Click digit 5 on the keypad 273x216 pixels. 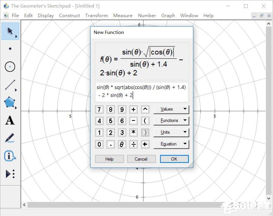(x=111, y=121)
